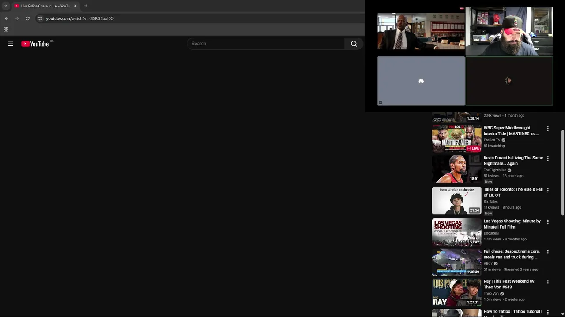
Task: Focus the YouTube Search input field
Action: [266, 44]
